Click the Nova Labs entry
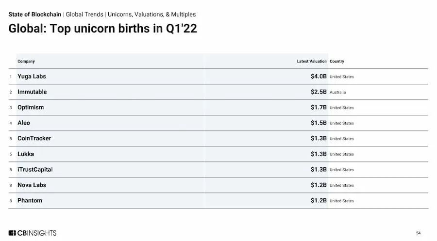Image resolution: width=437 pixels, height=241 pixels. (x=32, y=185)
